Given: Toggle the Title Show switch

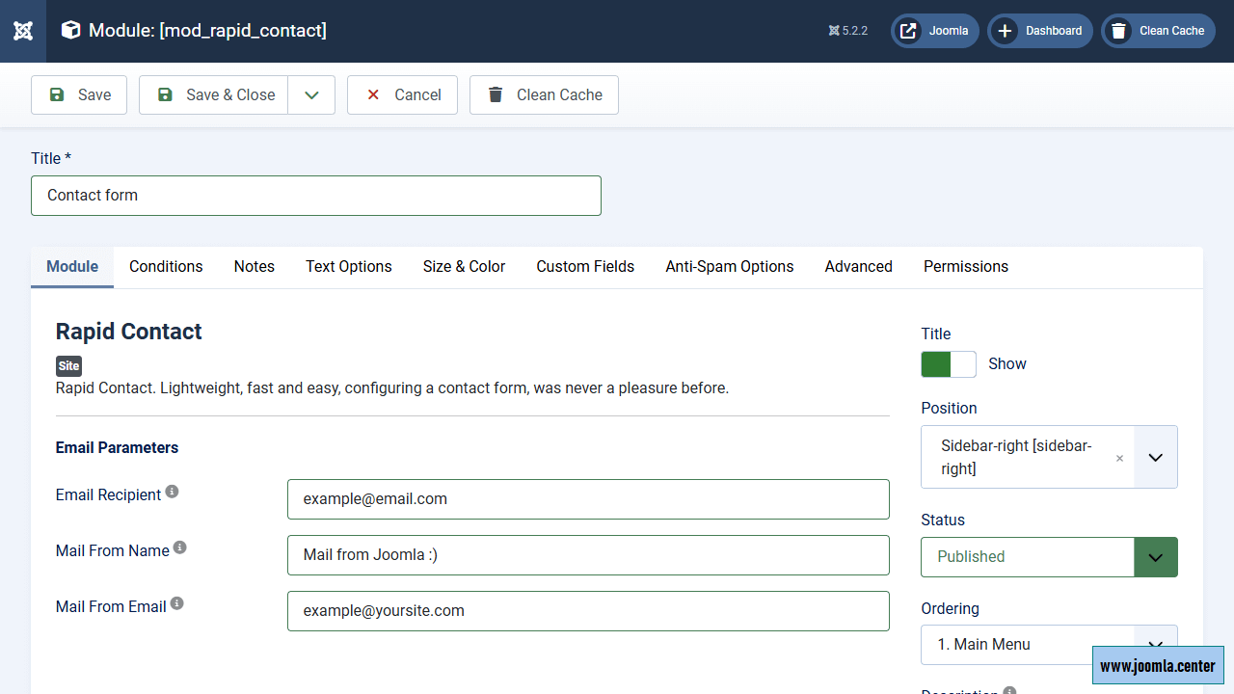Looking at the screenshot, I should click(949, 364).
